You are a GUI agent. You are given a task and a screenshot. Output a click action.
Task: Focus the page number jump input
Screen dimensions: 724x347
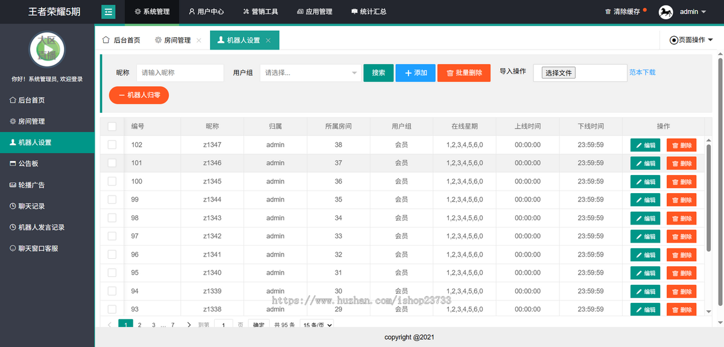pos(223,325)
